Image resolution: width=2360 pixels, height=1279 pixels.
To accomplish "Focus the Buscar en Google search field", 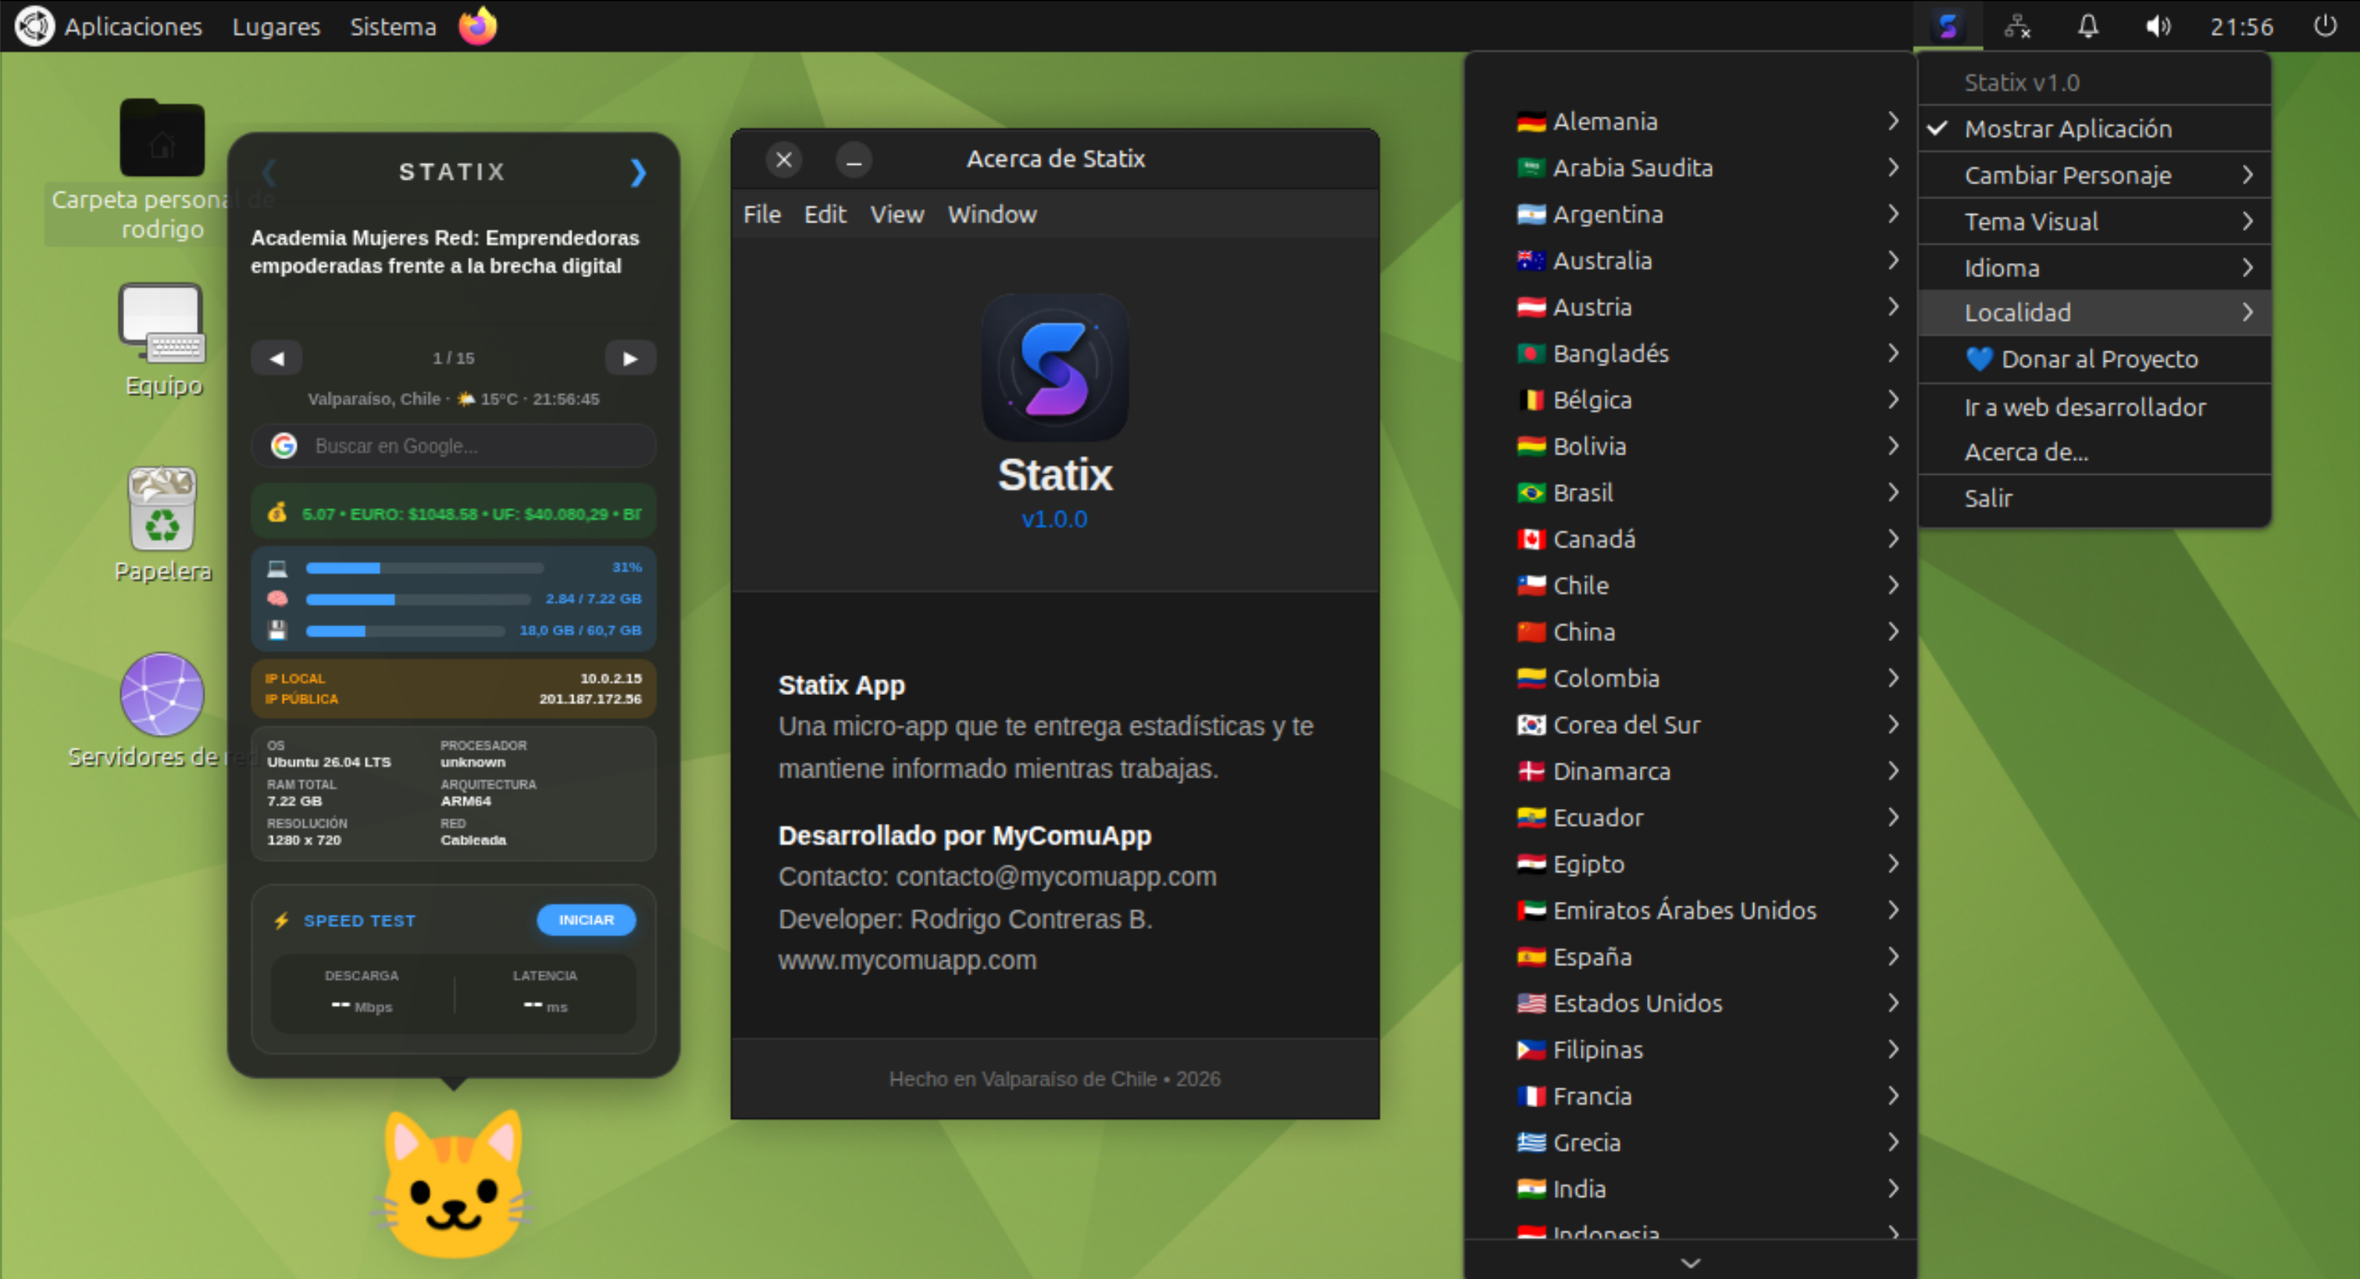I will point(454,445).
